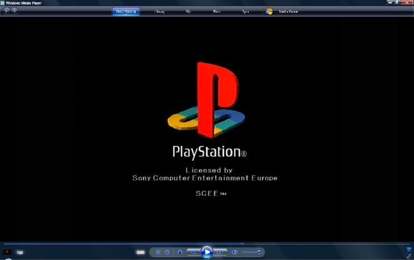This screenshot has height=260, width=414.
Task: Click the seek bar above the controls
Action: pyautogui.click(x=207, y=244)
